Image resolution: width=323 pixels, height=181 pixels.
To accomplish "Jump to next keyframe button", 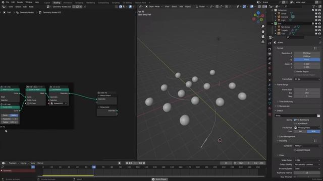I will coord(140,163).
